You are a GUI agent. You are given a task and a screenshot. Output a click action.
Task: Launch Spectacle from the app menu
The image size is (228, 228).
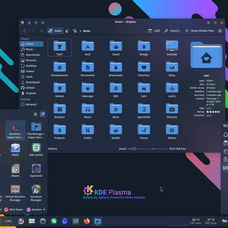(36, 170)
